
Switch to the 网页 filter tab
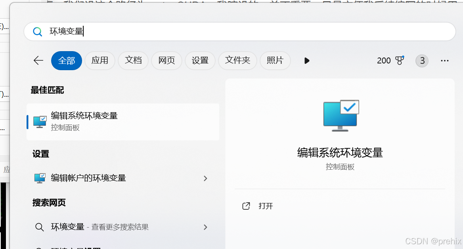click(x=166, y=61)
